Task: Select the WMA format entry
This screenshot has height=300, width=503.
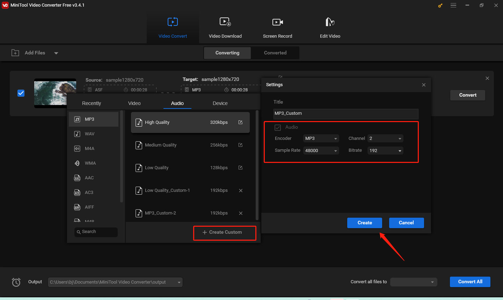Action: click(94, 163)
